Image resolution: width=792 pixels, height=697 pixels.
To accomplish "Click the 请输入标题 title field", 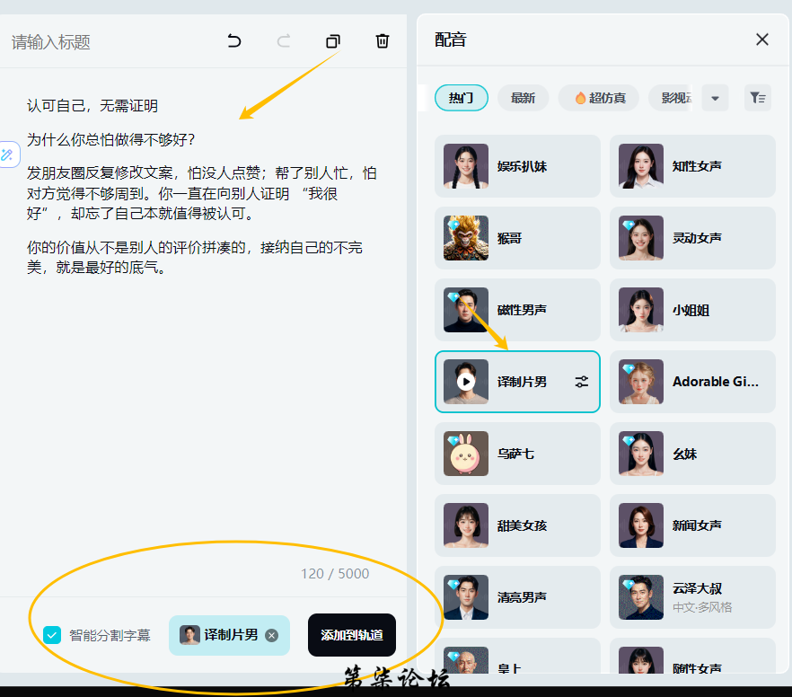I will 90,42.
